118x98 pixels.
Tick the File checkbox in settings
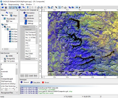[x=30, y=56]
